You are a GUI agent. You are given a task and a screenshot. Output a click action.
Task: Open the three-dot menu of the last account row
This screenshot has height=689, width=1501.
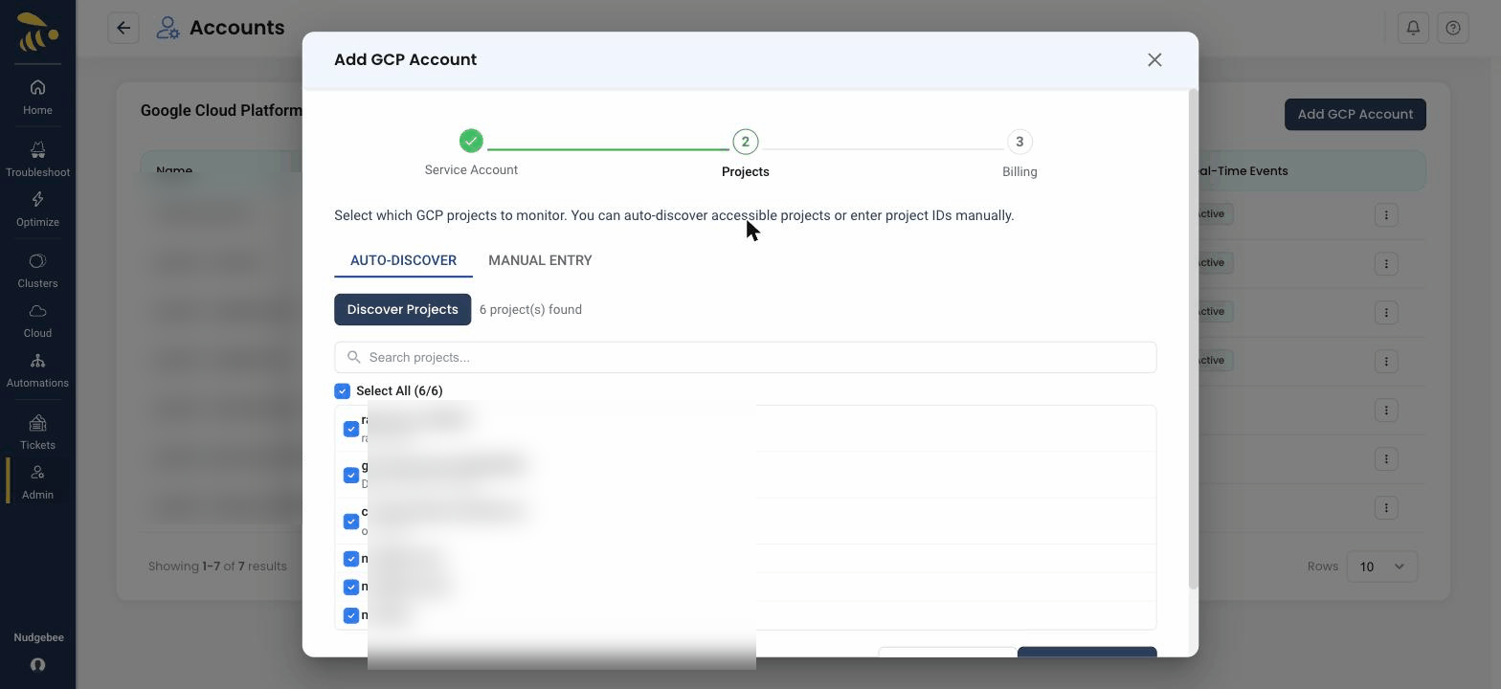pos(1386,507)
